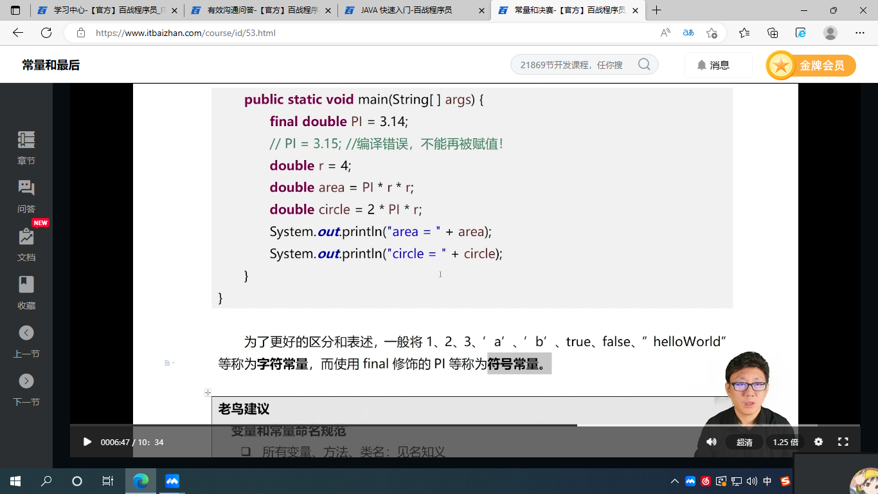
Task: Open the Favorites list
Action: tap(744, 33)
